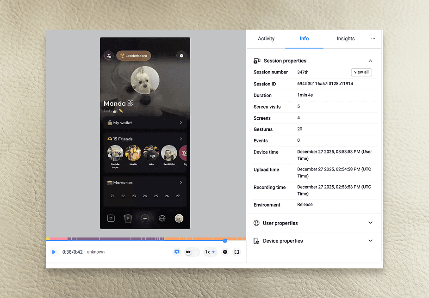Select memory day 23
This screenshot has width=429, height=298.
click(x=134, y=196)
